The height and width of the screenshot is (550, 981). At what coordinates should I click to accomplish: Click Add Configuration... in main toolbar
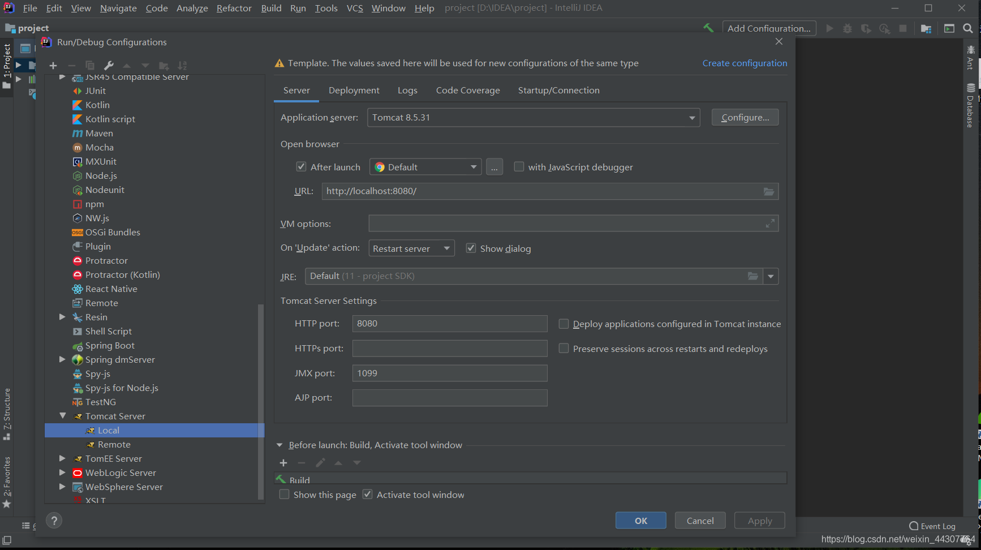(769, 28)
